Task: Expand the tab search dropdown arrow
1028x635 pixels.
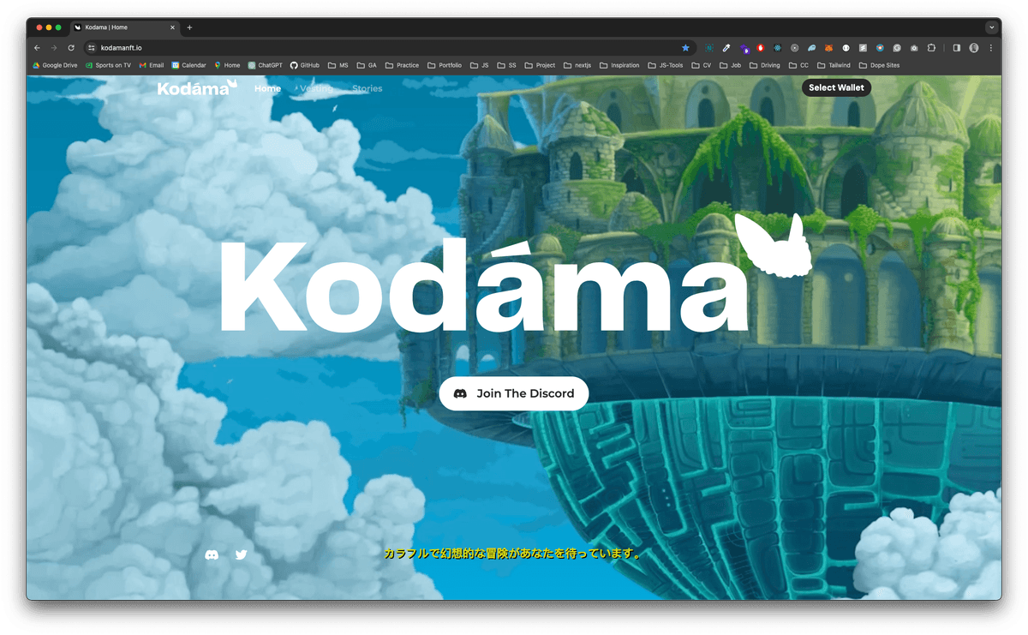Action: (x=992, y=27)
